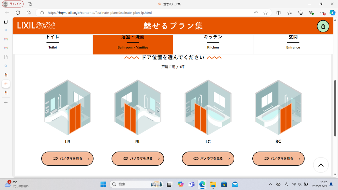Select the キッチン Kitchen tab
338x190 pixels.
click(213, 42)
